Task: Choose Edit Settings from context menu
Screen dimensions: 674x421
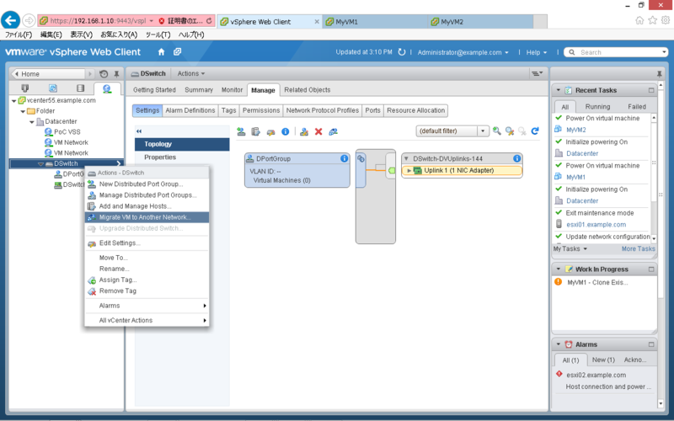Action: click(147, 243)
